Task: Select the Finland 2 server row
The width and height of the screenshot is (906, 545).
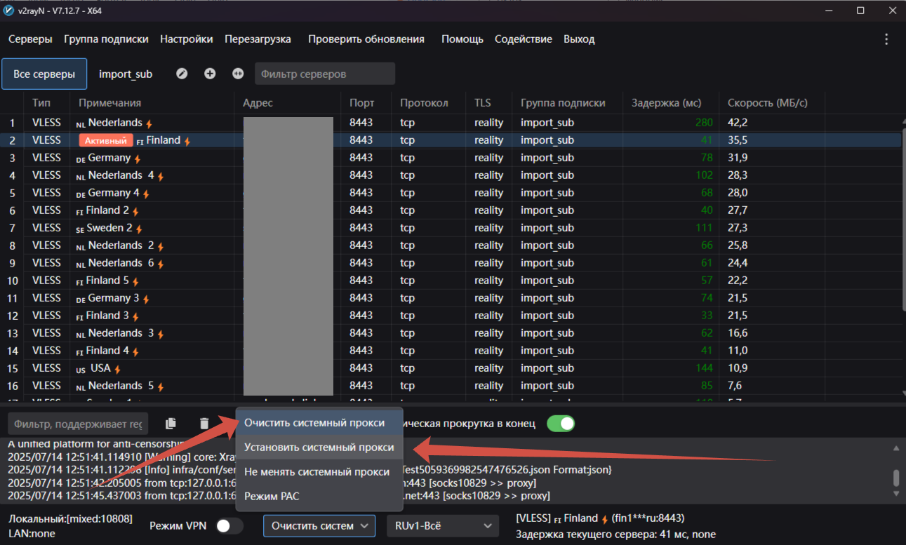Action: tap(451, 210)
